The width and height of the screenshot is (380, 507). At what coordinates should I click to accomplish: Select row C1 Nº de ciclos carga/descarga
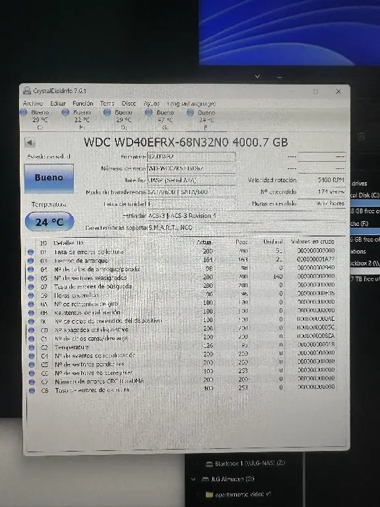click(181, 338)
